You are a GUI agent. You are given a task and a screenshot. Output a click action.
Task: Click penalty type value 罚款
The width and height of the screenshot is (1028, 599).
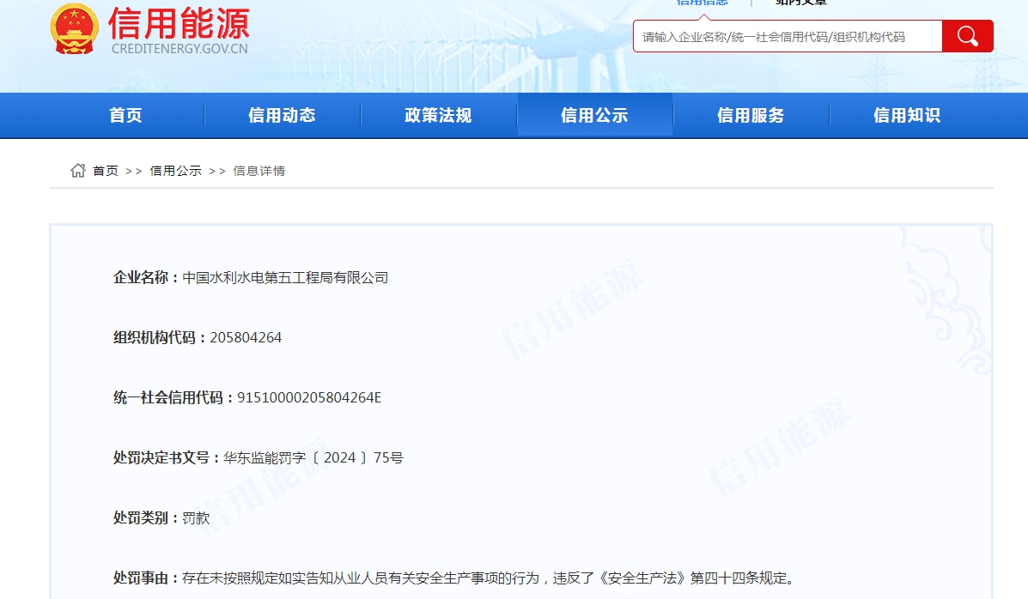(x=196, y=518)
